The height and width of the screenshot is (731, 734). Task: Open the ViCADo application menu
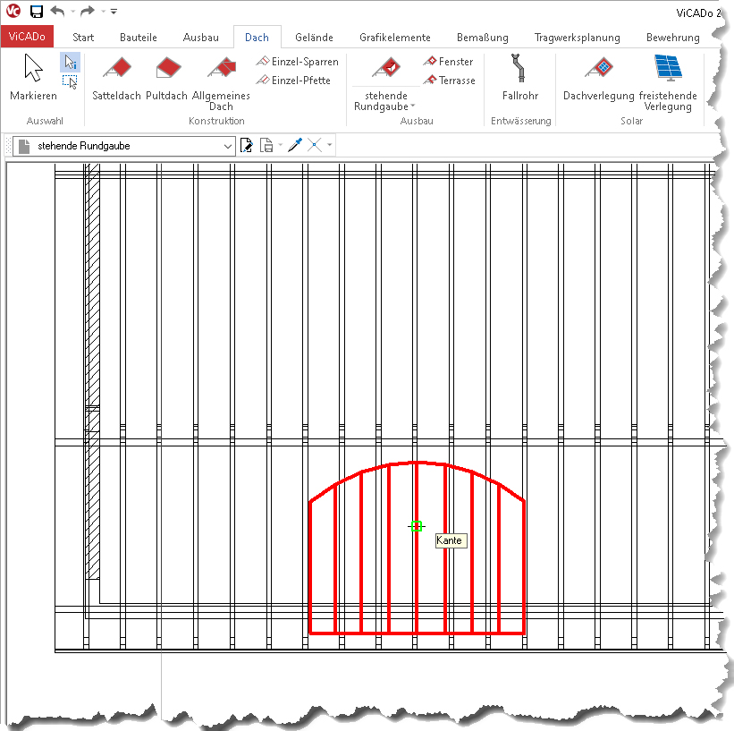tap(27, 37)
